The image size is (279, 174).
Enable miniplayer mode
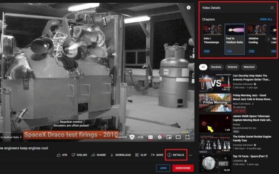169,137
